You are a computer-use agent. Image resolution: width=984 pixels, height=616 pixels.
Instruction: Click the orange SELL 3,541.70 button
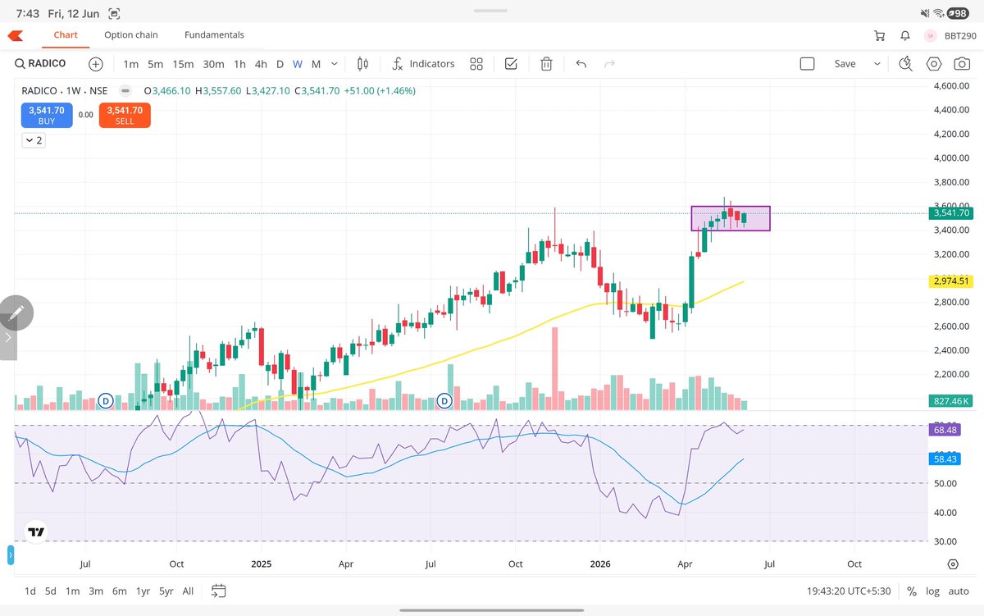[125, 115]
